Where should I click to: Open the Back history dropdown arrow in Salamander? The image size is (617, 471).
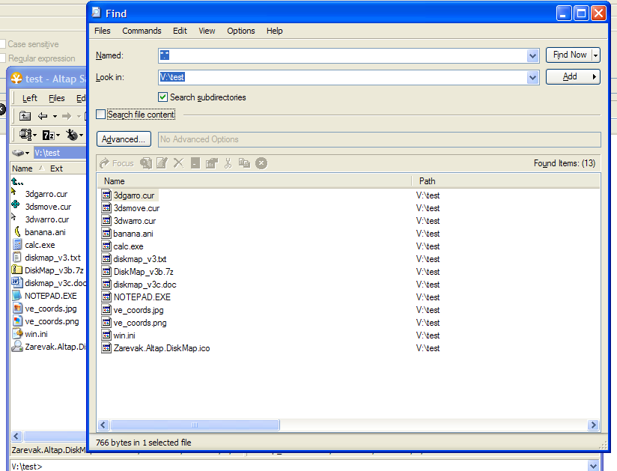point(55,116)
